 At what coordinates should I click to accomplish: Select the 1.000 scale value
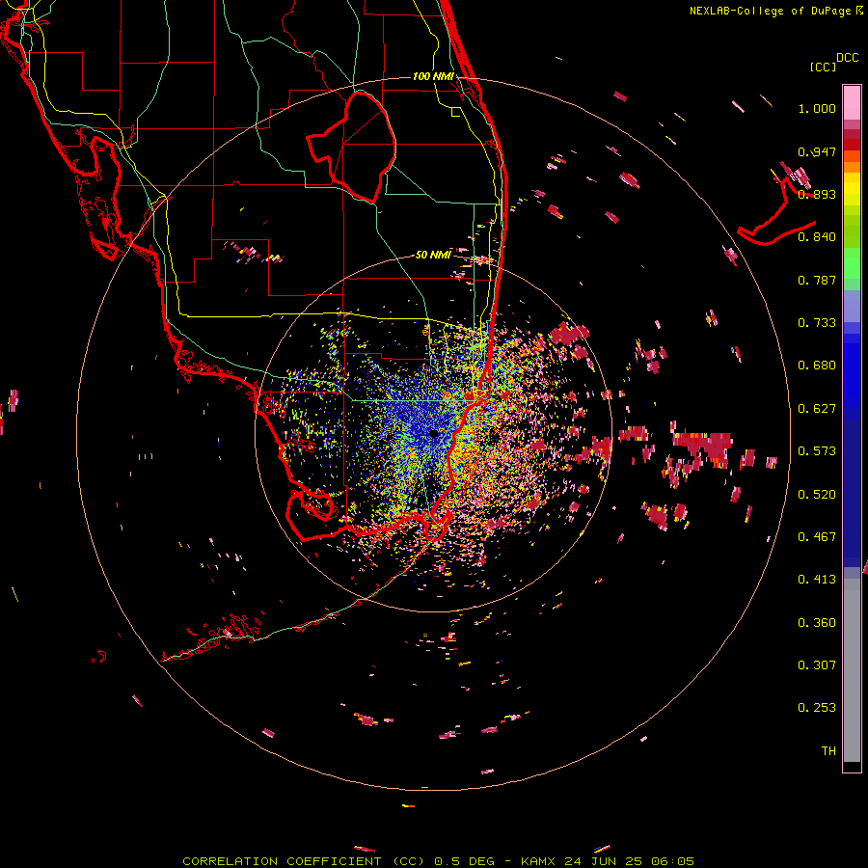817,108
